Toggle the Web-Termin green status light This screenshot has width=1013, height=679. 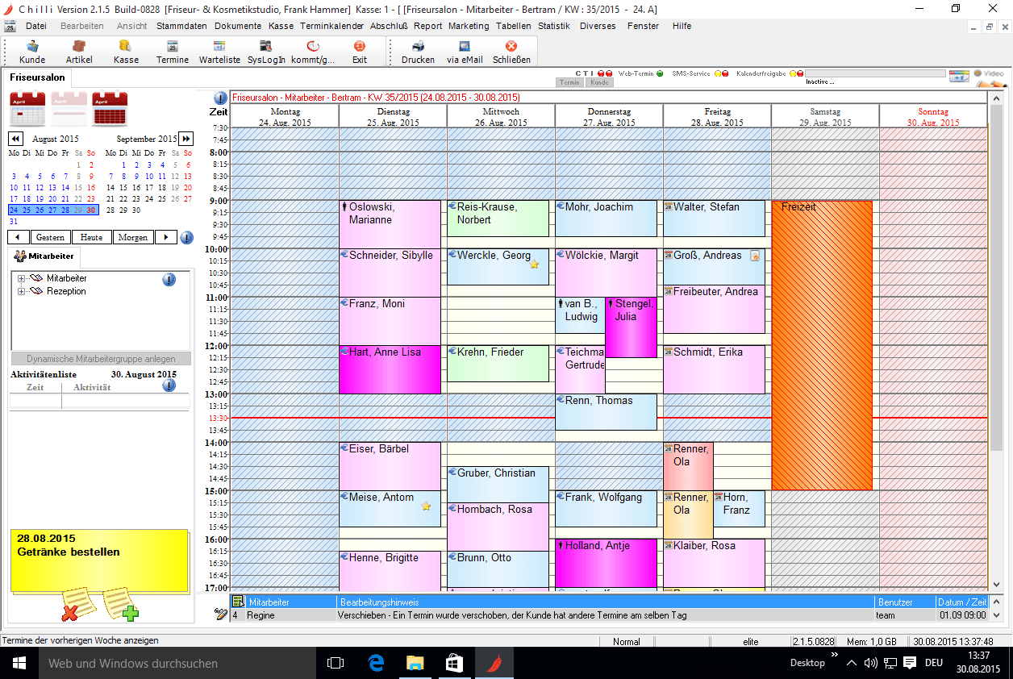pyautogui.click(x=660, y=74)
